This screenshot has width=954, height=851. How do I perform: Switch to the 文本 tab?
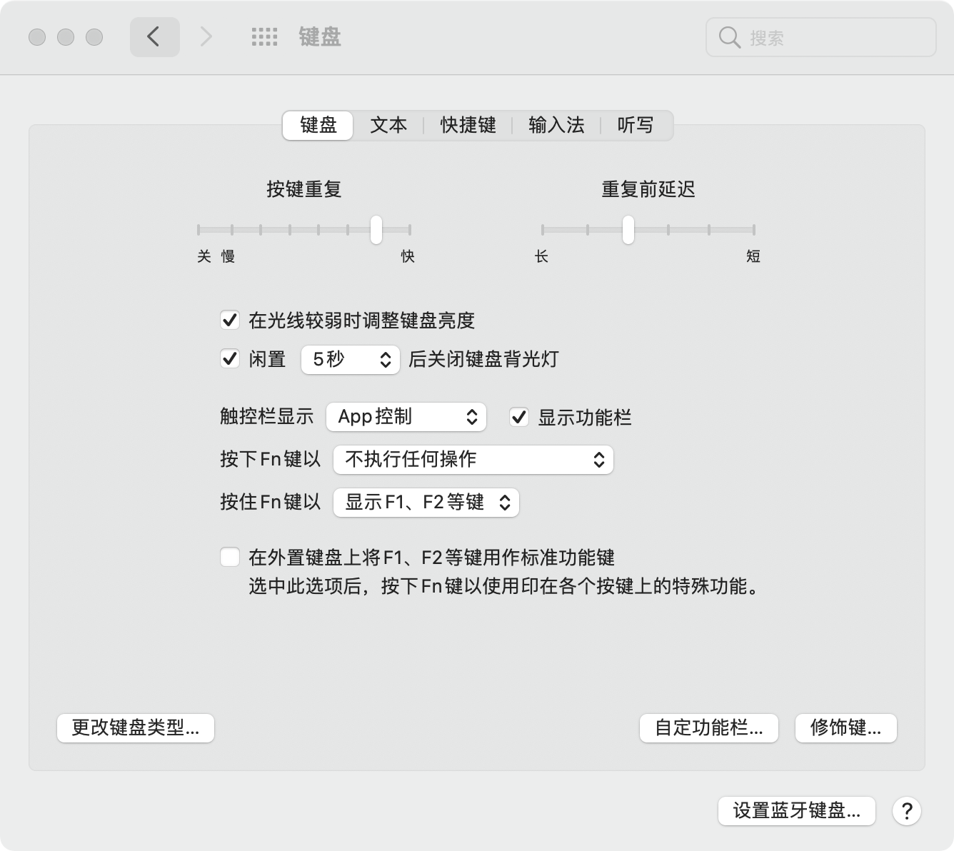[x=388, y=125]
